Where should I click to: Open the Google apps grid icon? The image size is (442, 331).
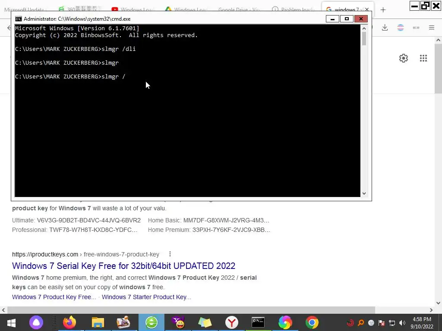pos(423,58)
